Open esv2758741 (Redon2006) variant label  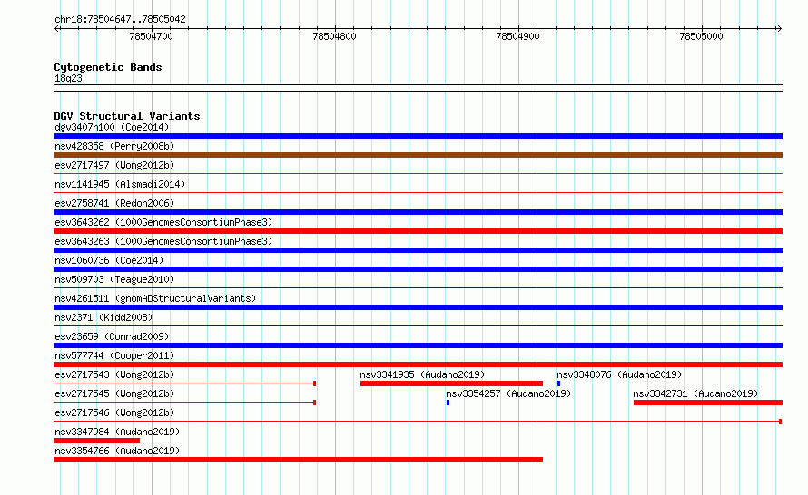point(114,203)
